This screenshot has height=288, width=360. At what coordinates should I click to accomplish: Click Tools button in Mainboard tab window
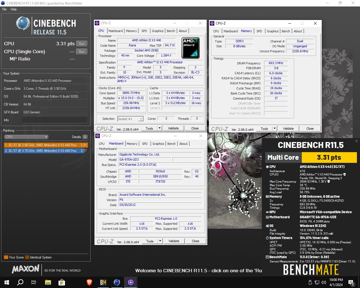(x=150, y=241)
